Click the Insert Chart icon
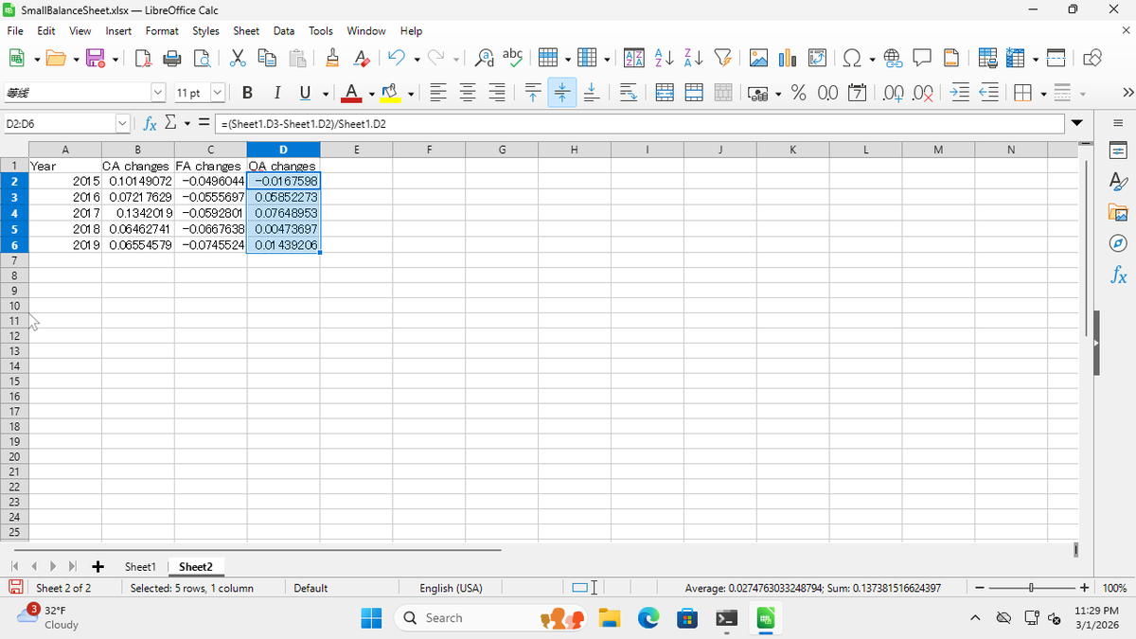The height and width of the screenshot is (639, 1136). 787,59
